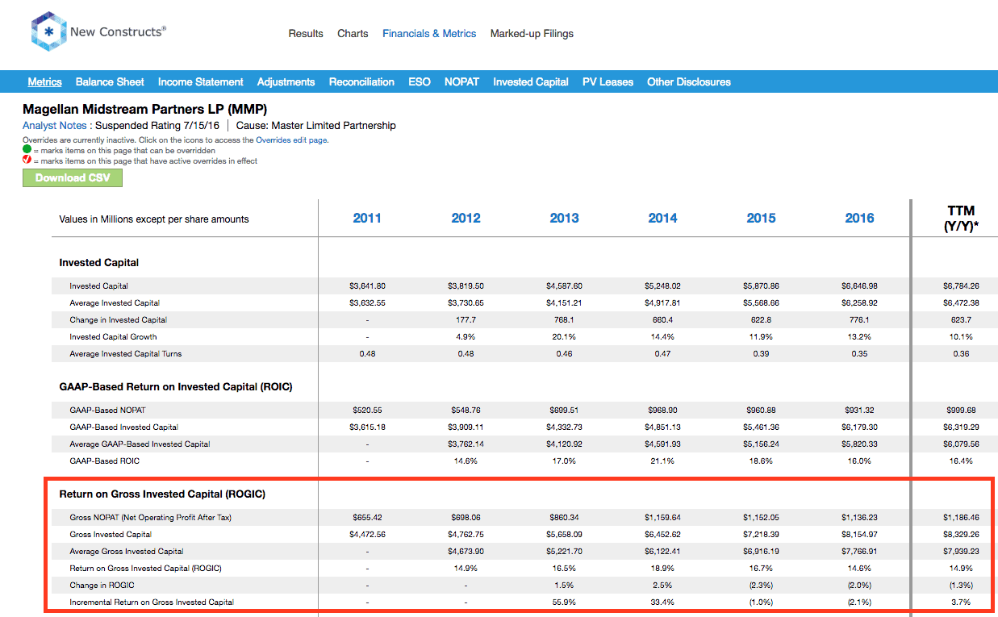Viewport: 998px width, 617px height.
Task: Switch to the Metrics tab
Action: tap(44, 81)
